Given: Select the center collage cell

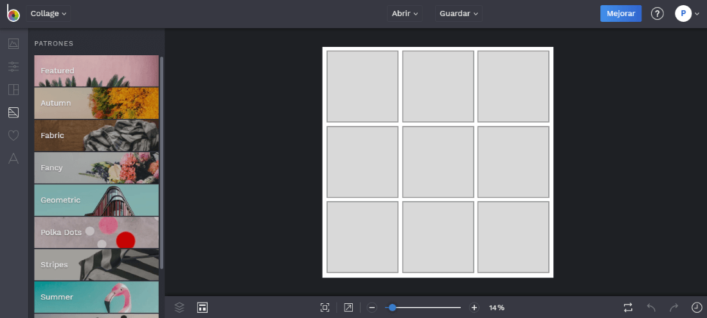Looking at the screenshot, I should (438, 162).
